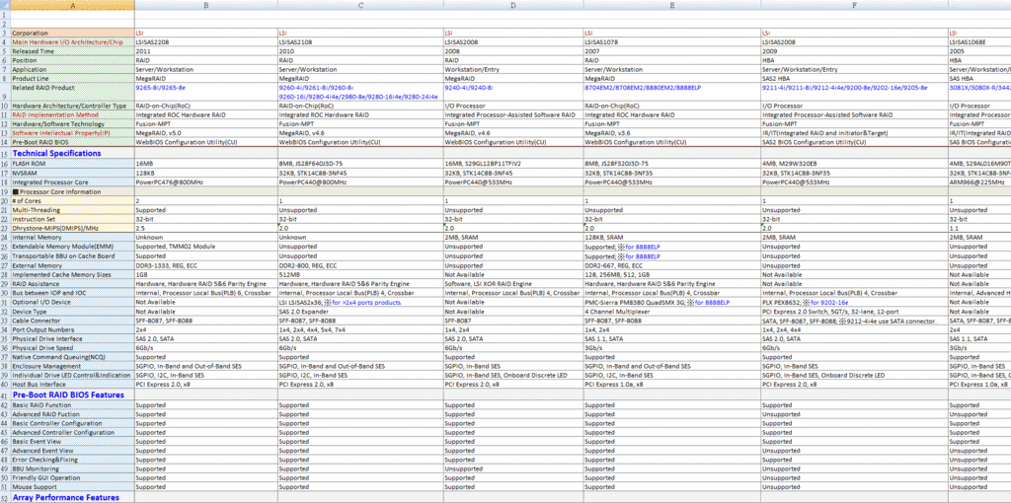This screenshot has height=503, width=1011.
Task: Click the row 9 header
Action: (5, 91)
